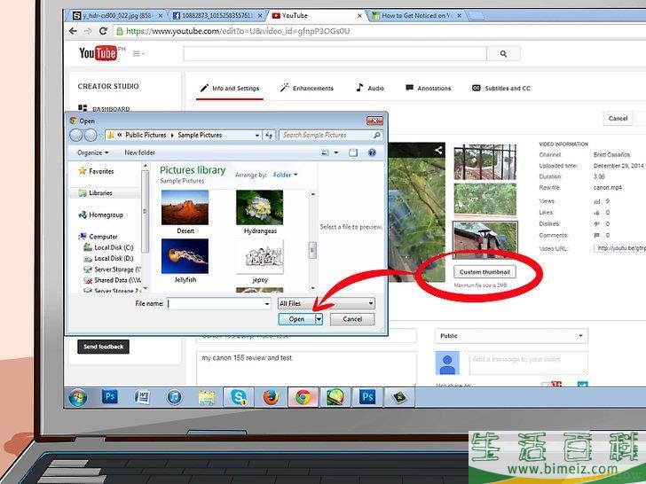This screenshot has width=646, height=484.
Task: Open File Explorer from the taskbar
Action: click(207, 397)
